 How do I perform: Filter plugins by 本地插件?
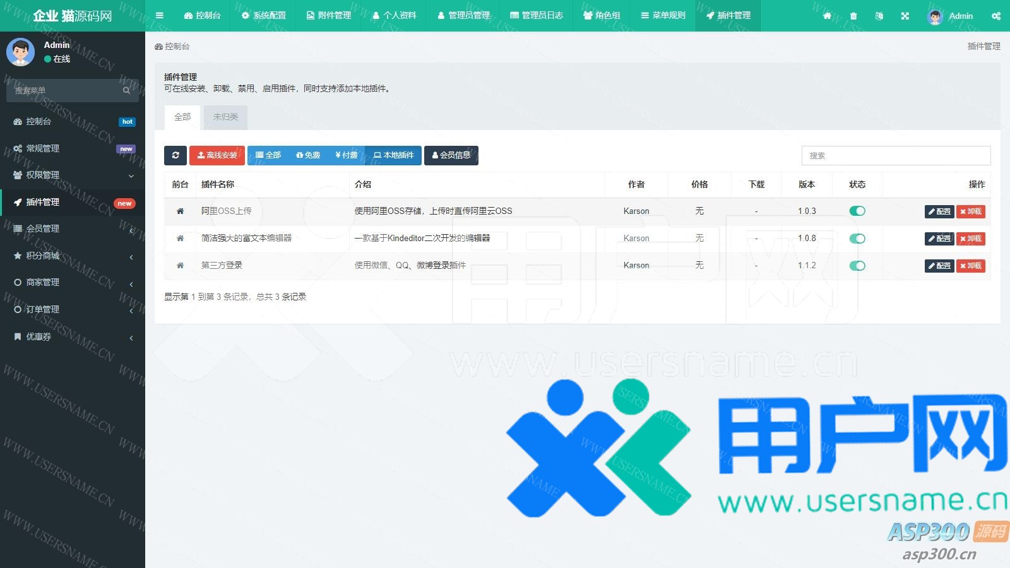393,155
